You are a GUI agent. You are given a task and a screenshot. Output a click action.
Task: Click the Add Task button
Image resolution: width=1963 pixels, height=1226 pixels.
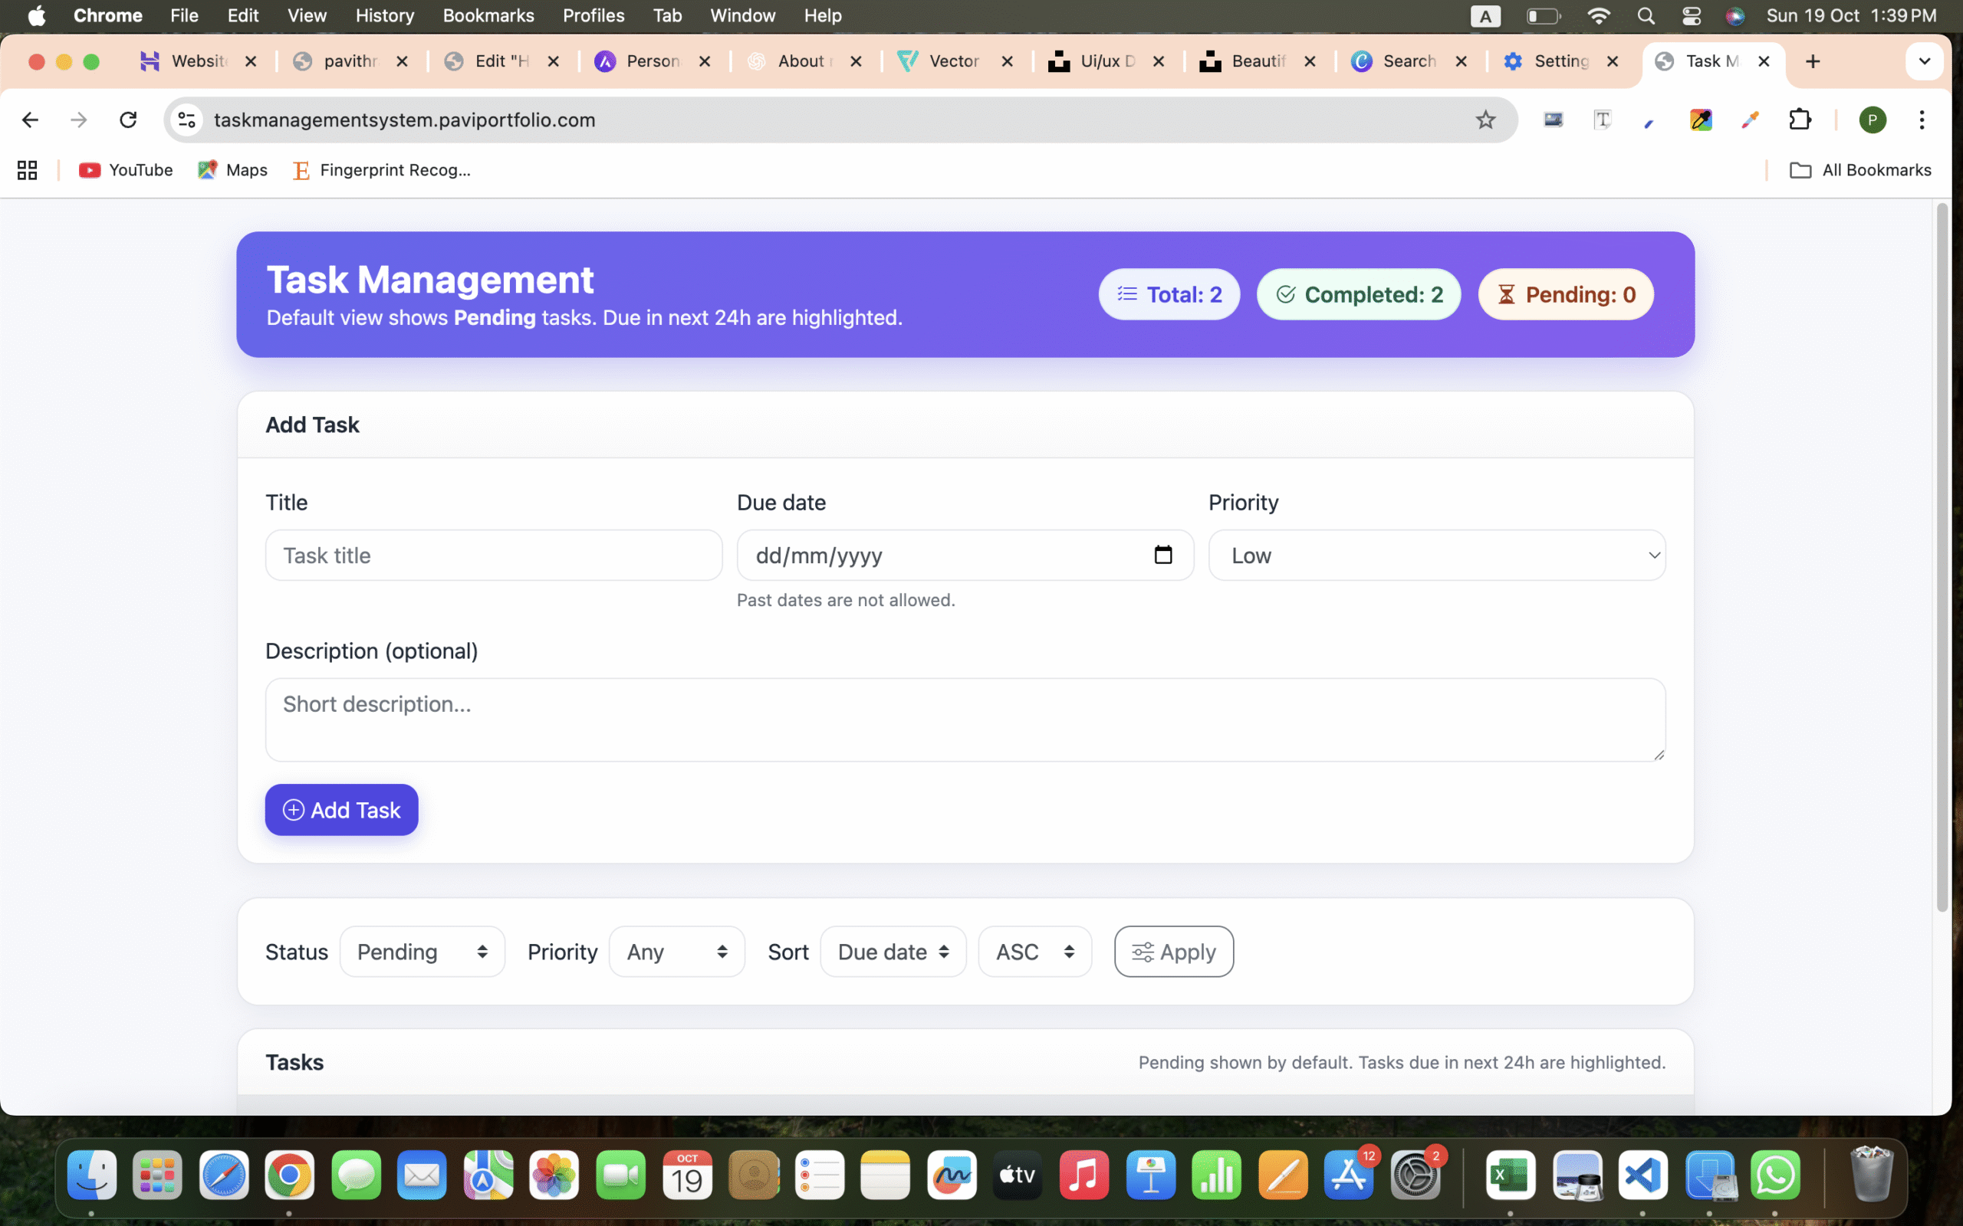pos(340,809)
